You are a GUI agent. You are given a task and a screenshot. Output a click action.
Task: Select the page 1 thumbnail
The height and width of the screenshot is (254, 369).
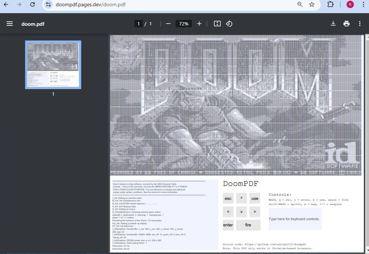tap(53, 65)
